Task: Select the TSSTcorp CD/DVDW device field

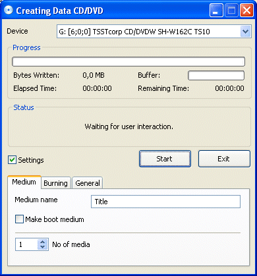Action: [154, 32]
